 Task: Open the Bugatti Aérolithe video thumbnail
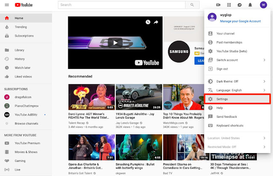click(139, 97)
